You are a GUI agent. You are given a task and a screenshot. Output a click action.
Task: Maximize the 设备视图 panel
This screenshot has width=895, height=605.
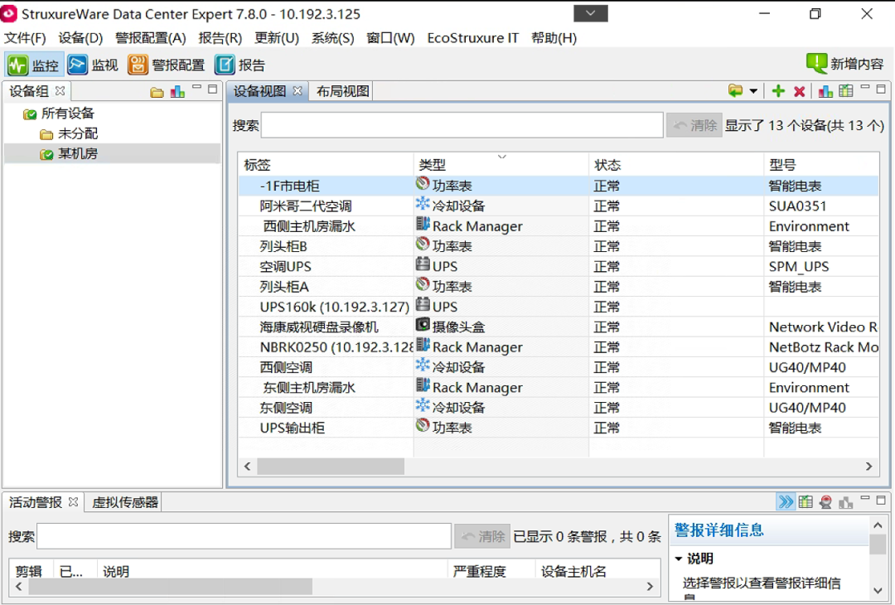(x=881, y=89)
